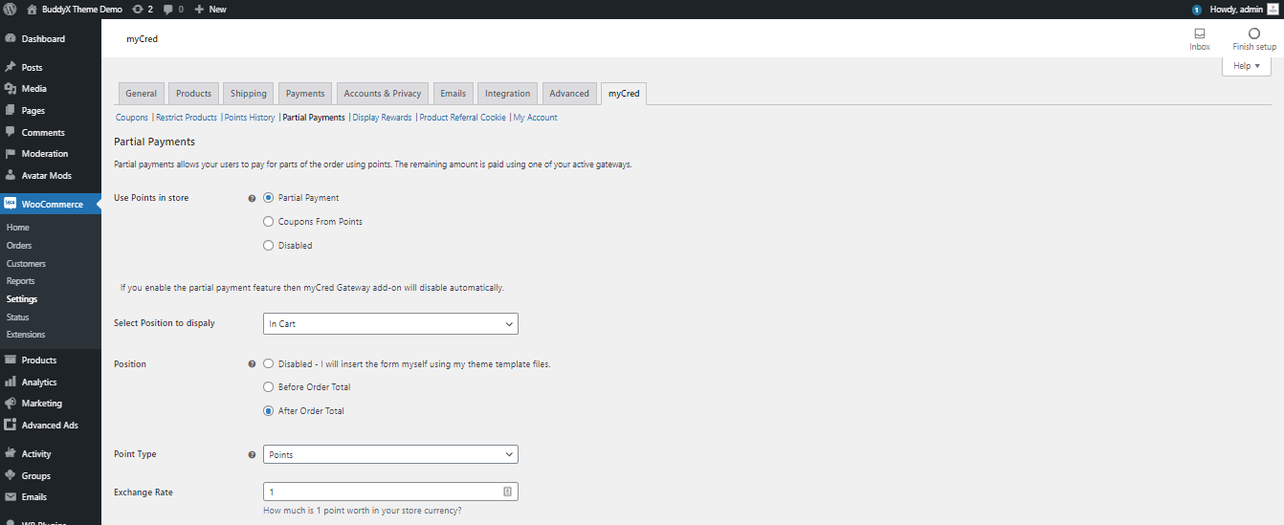Click help tooltip icon next to Position
The width and height of the screenshot is (1284, 525).
click(x=252, y=364)
